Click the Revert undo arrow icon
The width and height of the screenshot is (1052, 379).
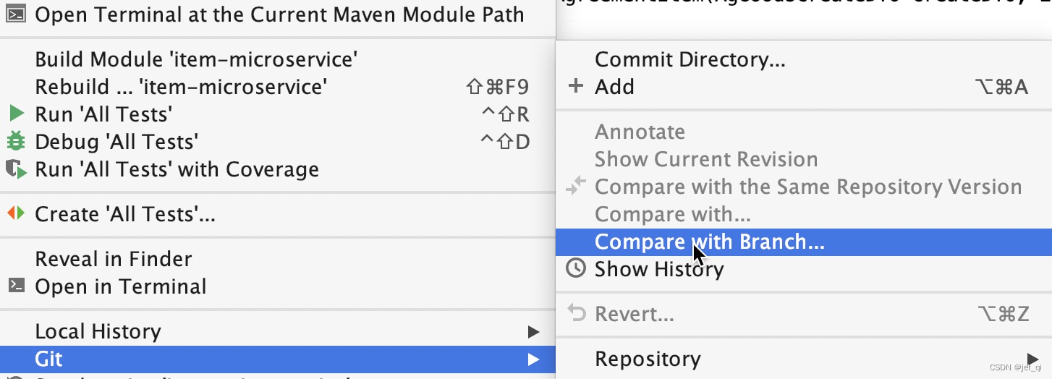click(576, 313)
